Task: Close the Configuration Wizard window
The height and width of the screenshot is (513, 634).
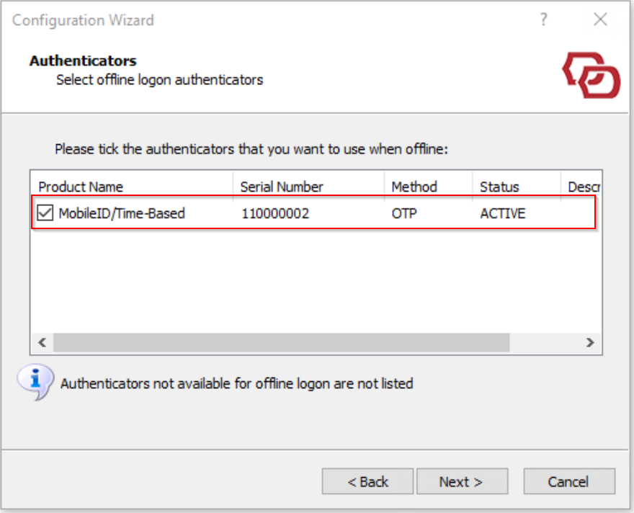Action: click(x=600, y=19)
